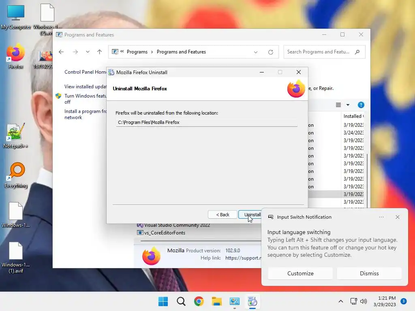Viewport: 415px width, 311px height.
Task: Open Turn Windows features on or off
Action: 85,99
